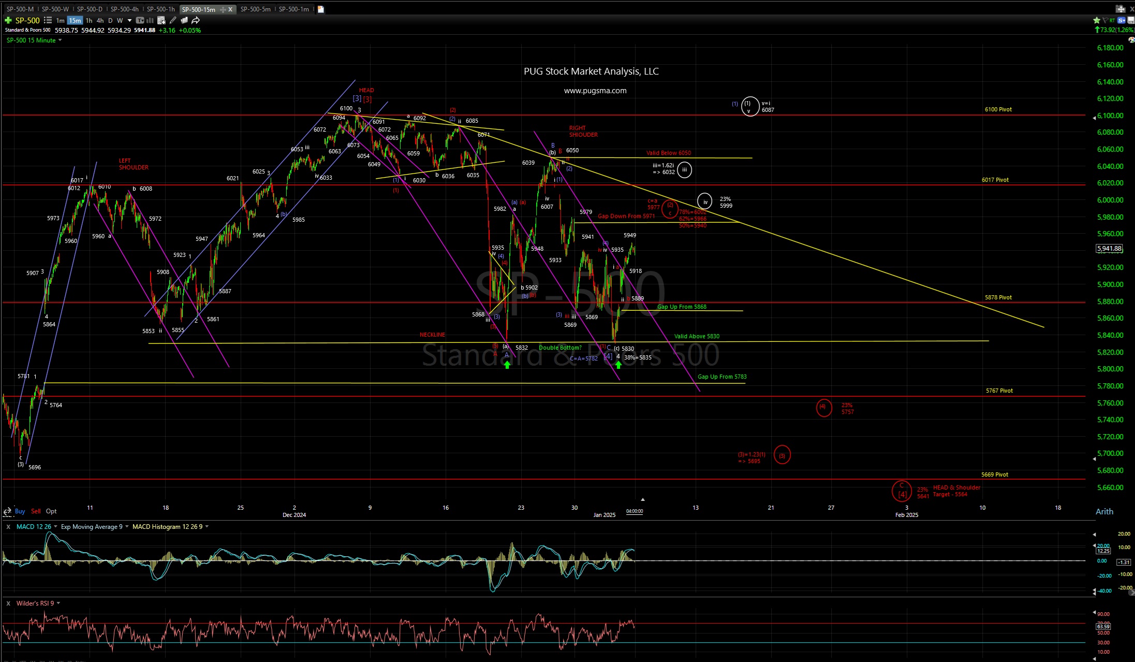Click the Buy button
1135x662 pixels.
click(20, 511)
